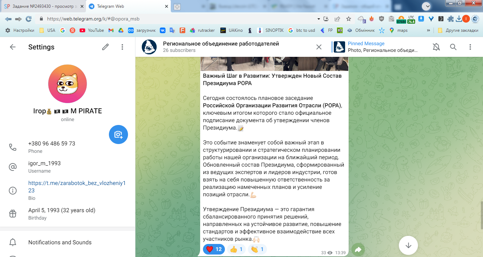Bookmark this page with the star icon
This screenshot has width=483, height=257.
349,19
